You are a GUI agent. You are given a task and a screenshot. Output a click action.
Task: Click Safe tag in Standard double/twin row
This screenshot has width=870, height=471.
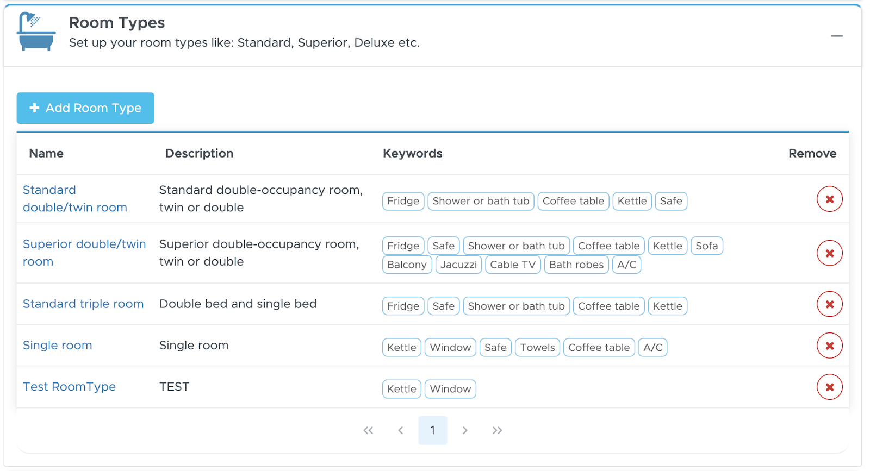(671, 202)
